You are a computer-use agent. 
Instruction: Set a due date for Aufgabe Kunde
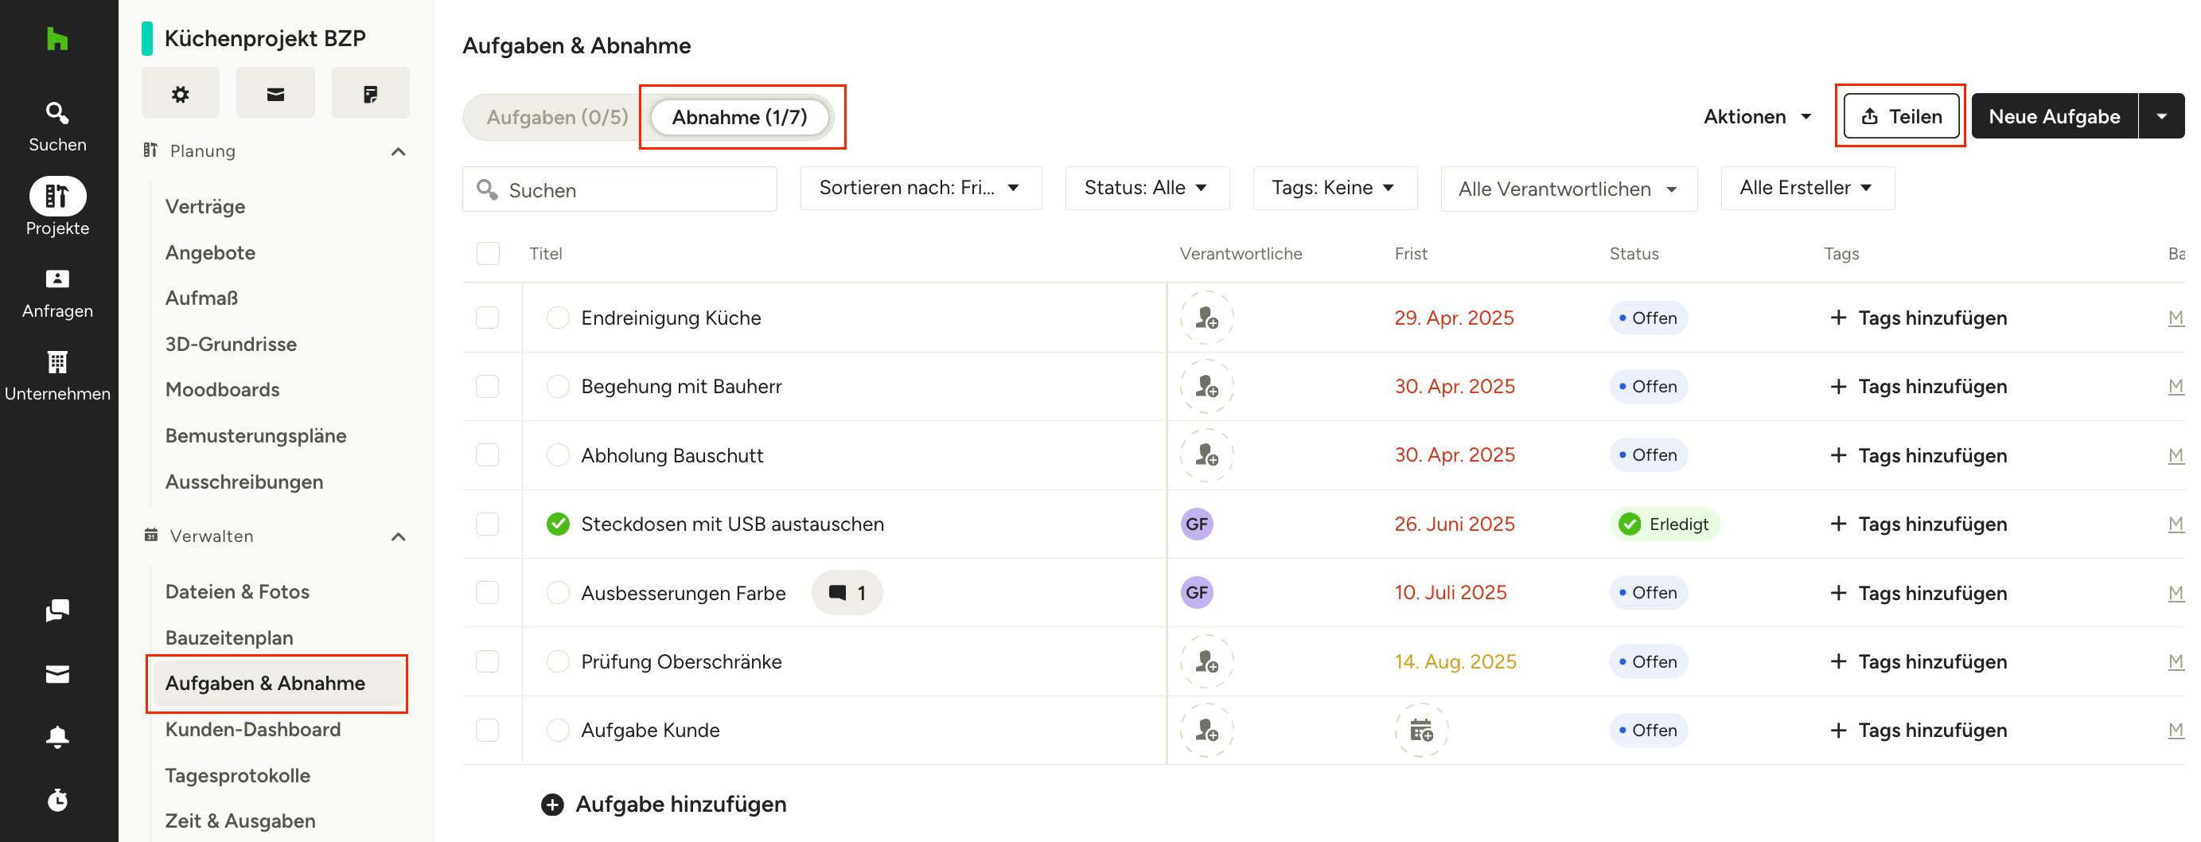tap(1421, 731)
